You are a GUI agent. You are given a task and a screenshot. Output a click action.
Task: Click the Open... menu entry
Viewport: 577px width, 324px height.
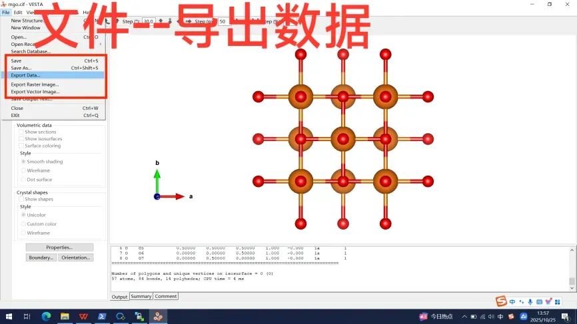coord(53,37)
